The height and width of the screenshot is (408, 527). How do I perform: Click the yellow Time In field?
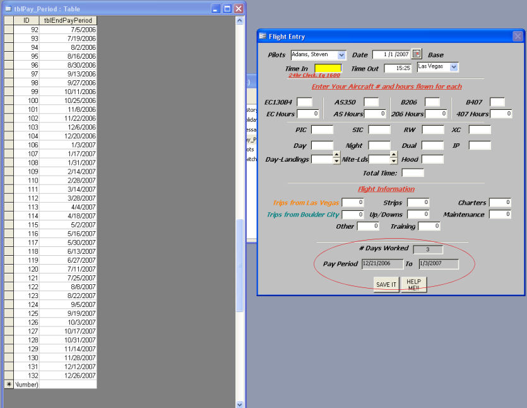(x=328, y=68)
